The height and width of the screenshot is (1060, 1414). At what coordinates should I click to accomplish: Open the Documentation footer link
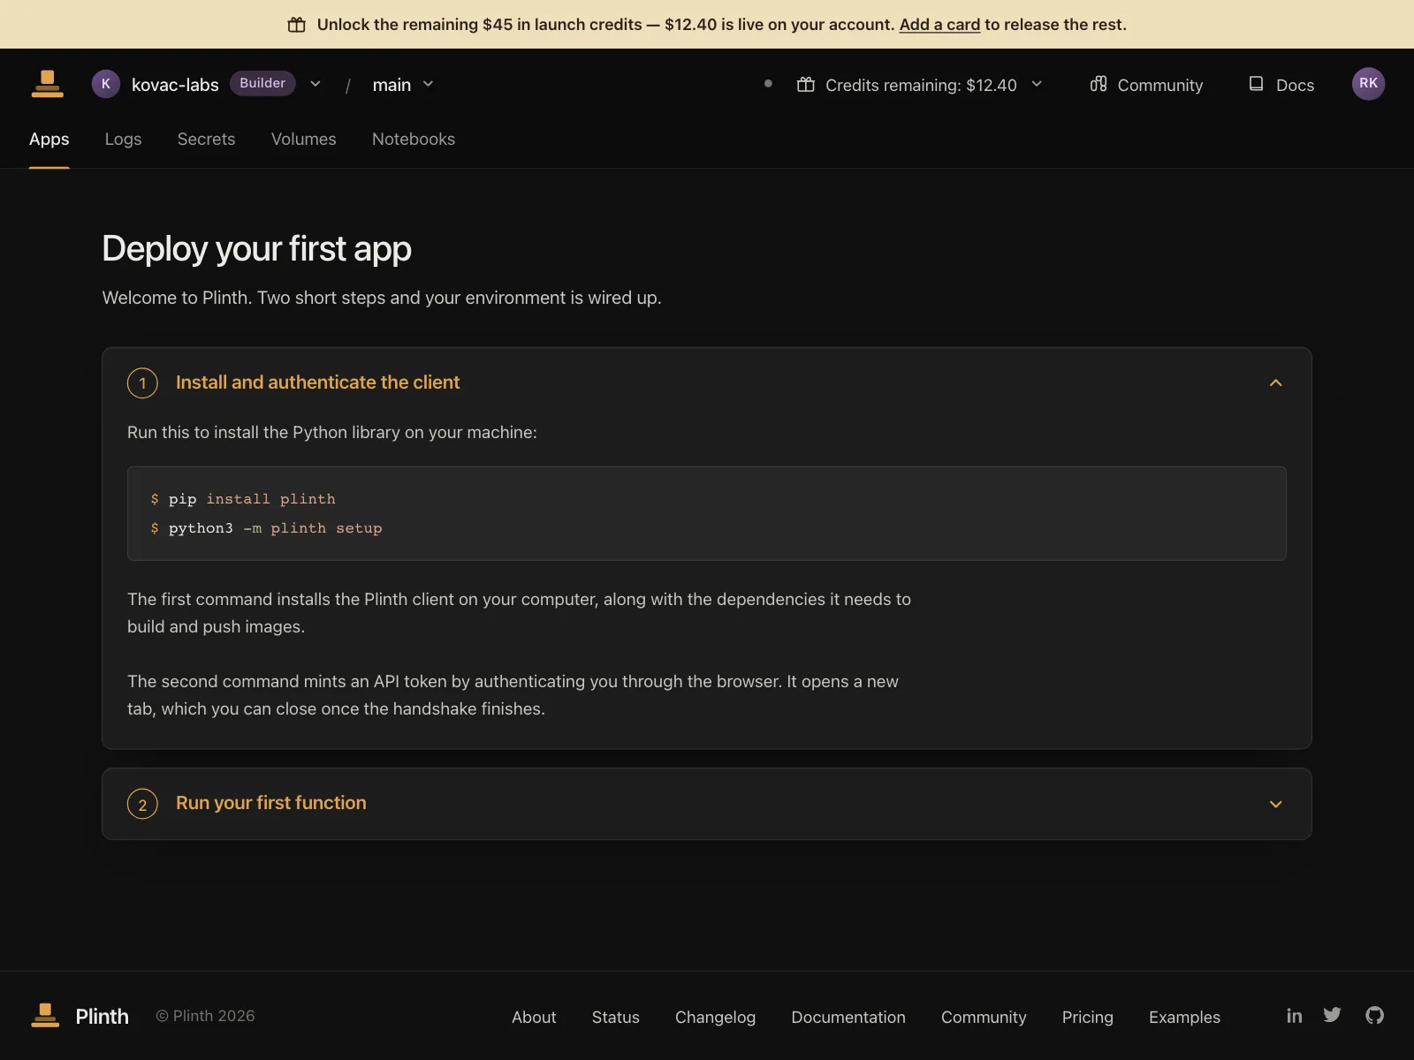(848, 1017)
